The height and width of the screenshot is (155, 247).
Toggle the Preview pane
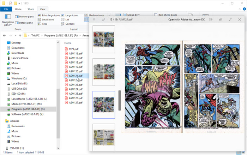24,17
